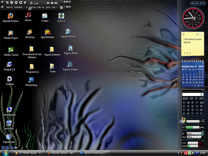
Task: Select the E-Mail desktop icon
Action: coord(45,18)
